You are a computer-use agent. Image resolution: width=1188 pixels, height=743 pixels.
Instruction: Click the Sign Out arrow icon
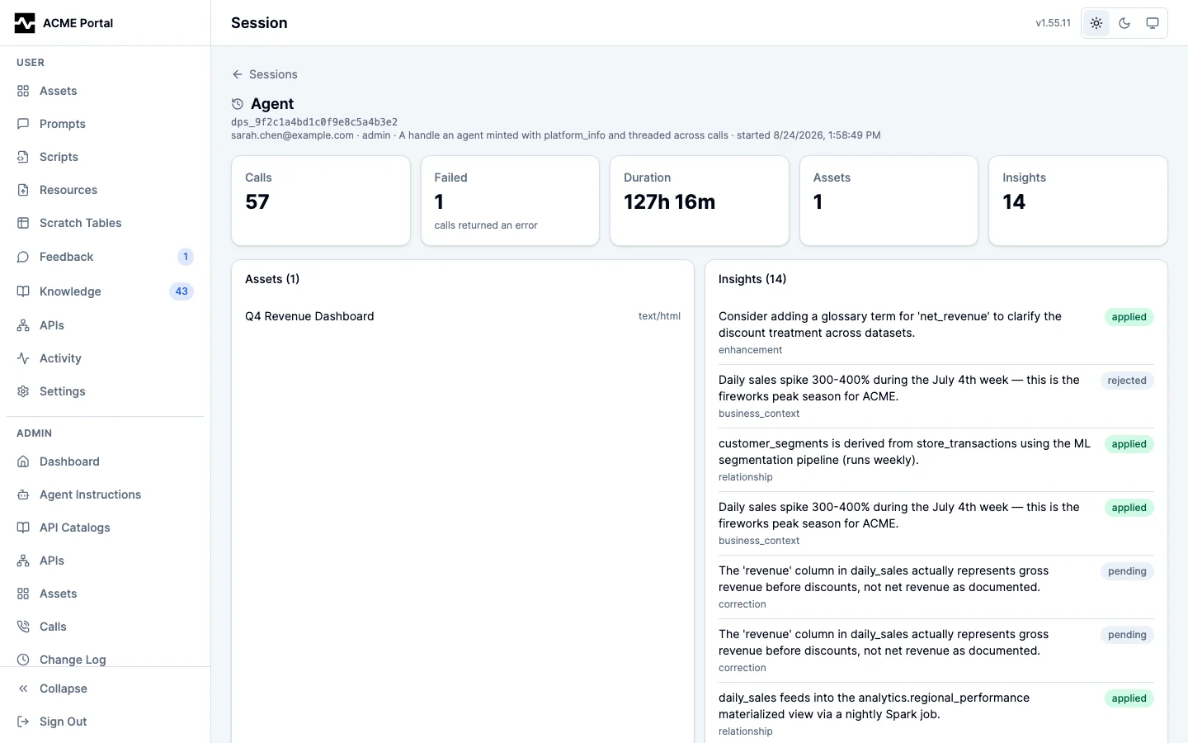(23, 722)
